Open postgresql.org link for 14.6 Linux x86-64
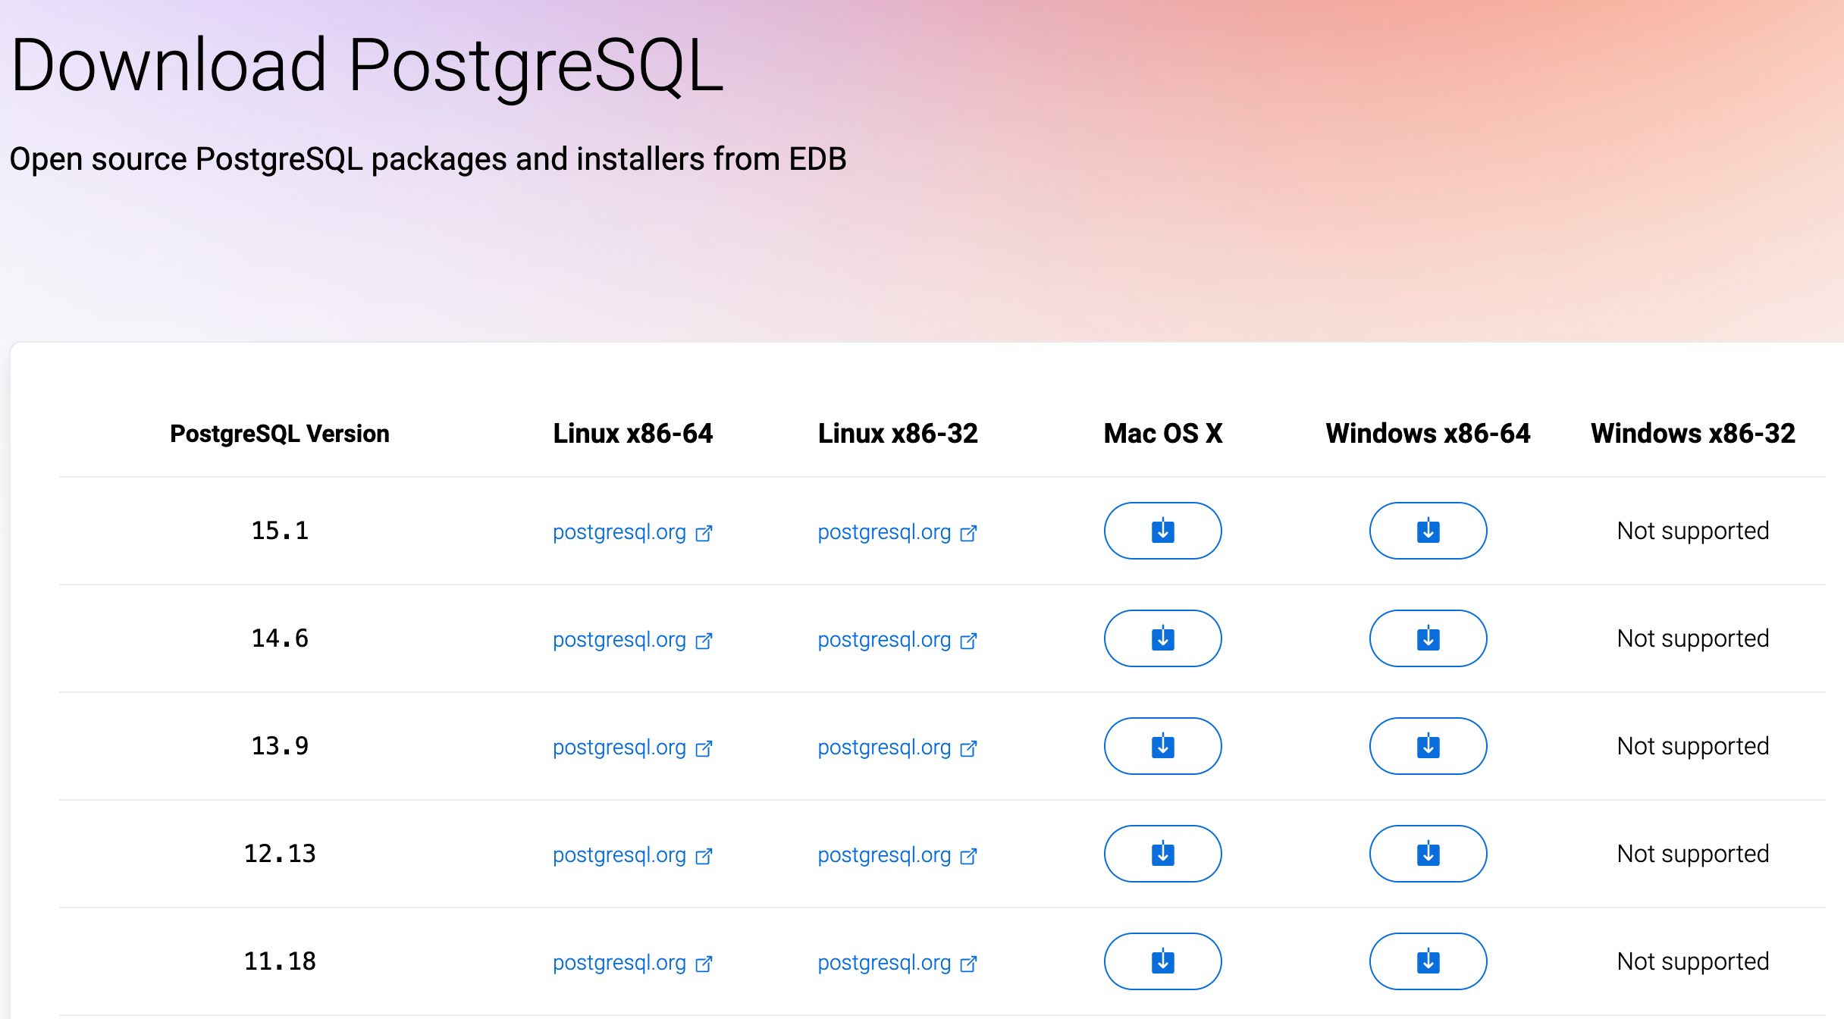 [632, 640]
